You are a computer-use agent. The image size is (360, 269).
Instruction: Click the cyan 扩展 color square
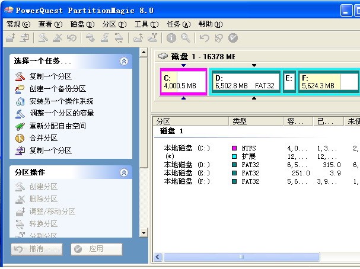(234, 156)
